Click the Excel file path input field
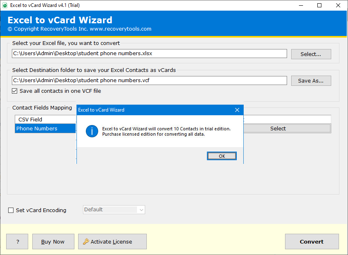348x255 pixels. pyautogui.click(x=149, y=54)
